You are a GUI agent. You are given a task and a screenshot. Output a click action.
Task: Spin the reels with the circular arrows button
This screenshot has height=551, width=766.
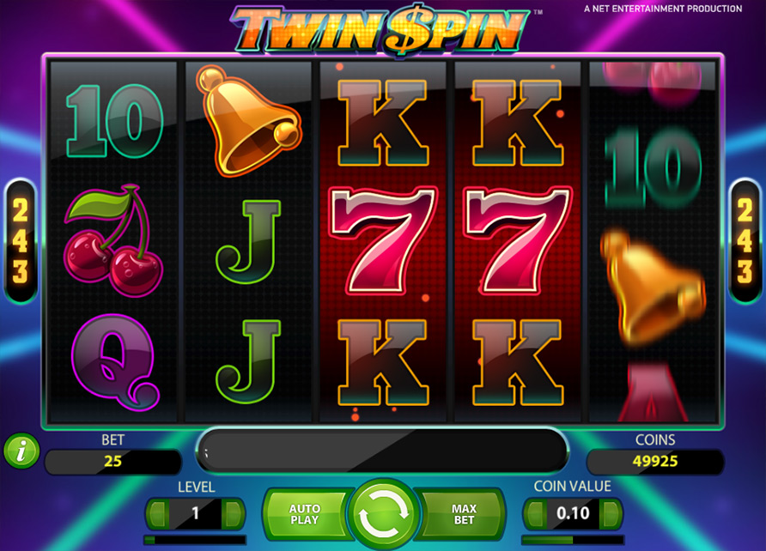pos(383,514)
